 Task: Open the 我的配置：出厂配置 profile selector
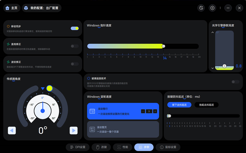[x=42, y=8]
